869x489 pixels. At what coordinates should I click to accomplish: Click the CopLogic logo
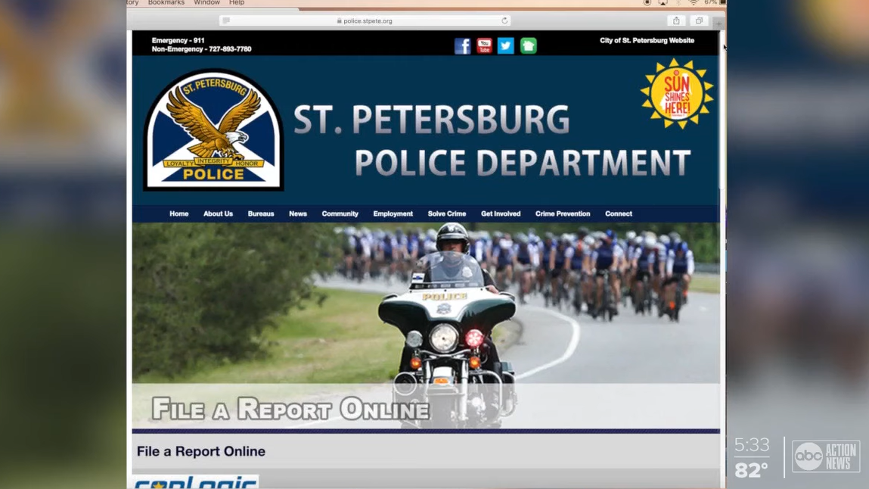click(195, 481)
